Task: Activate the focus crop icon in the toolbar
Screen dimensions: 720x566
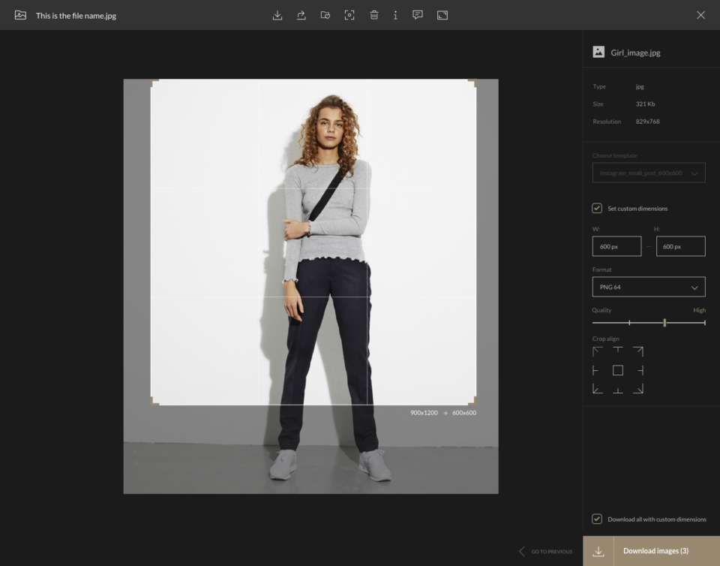Action: coord(349,15)
